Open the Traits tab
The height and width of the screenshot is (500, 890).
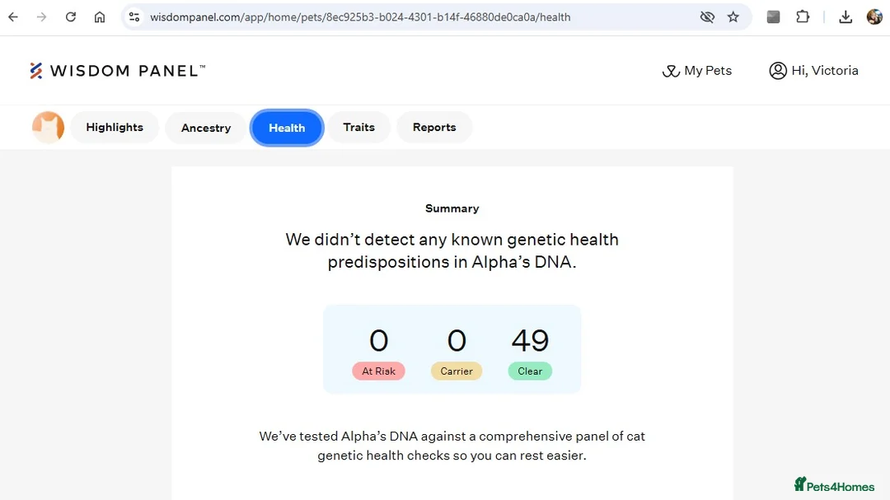pos(358,128)
